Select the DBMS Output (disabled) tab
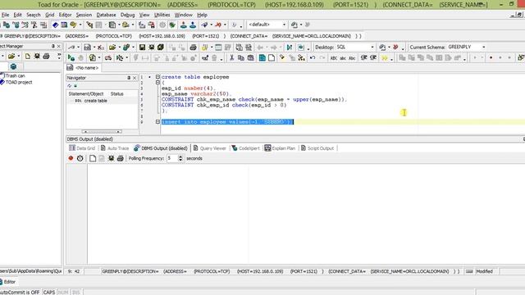525x295 pixels. click(161, 148)
